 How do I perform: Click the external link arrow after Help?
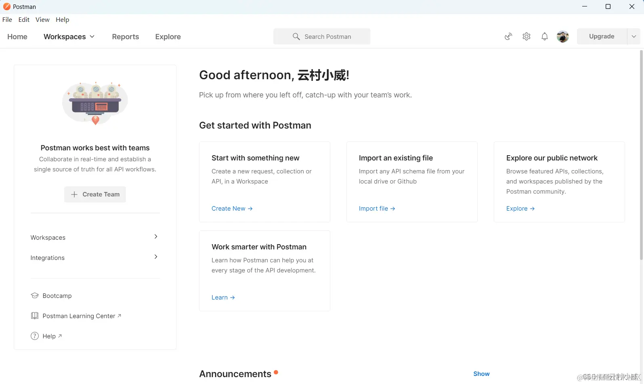[60, 336]
